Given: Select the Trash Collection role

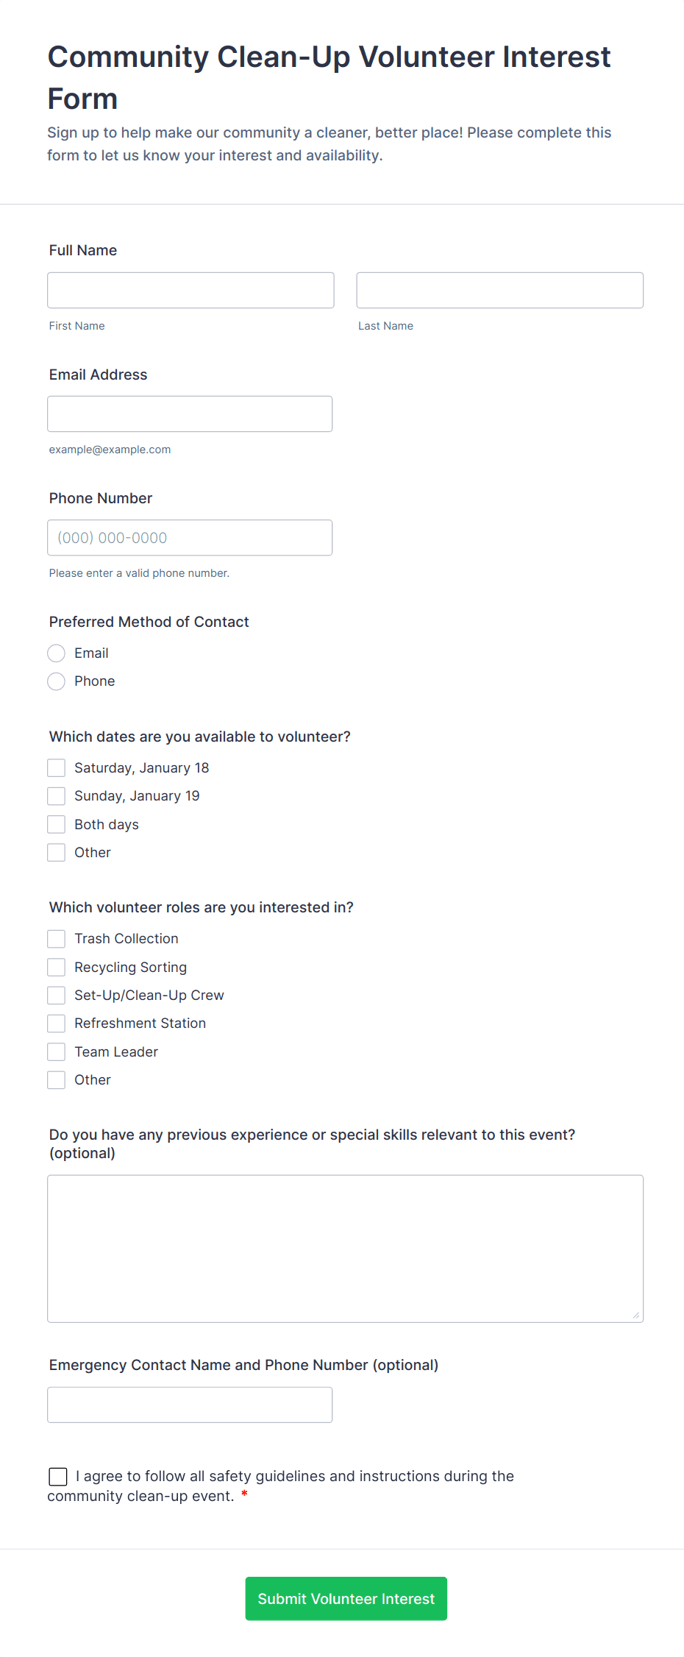Looking at the screenshot, I should (56, 938).
